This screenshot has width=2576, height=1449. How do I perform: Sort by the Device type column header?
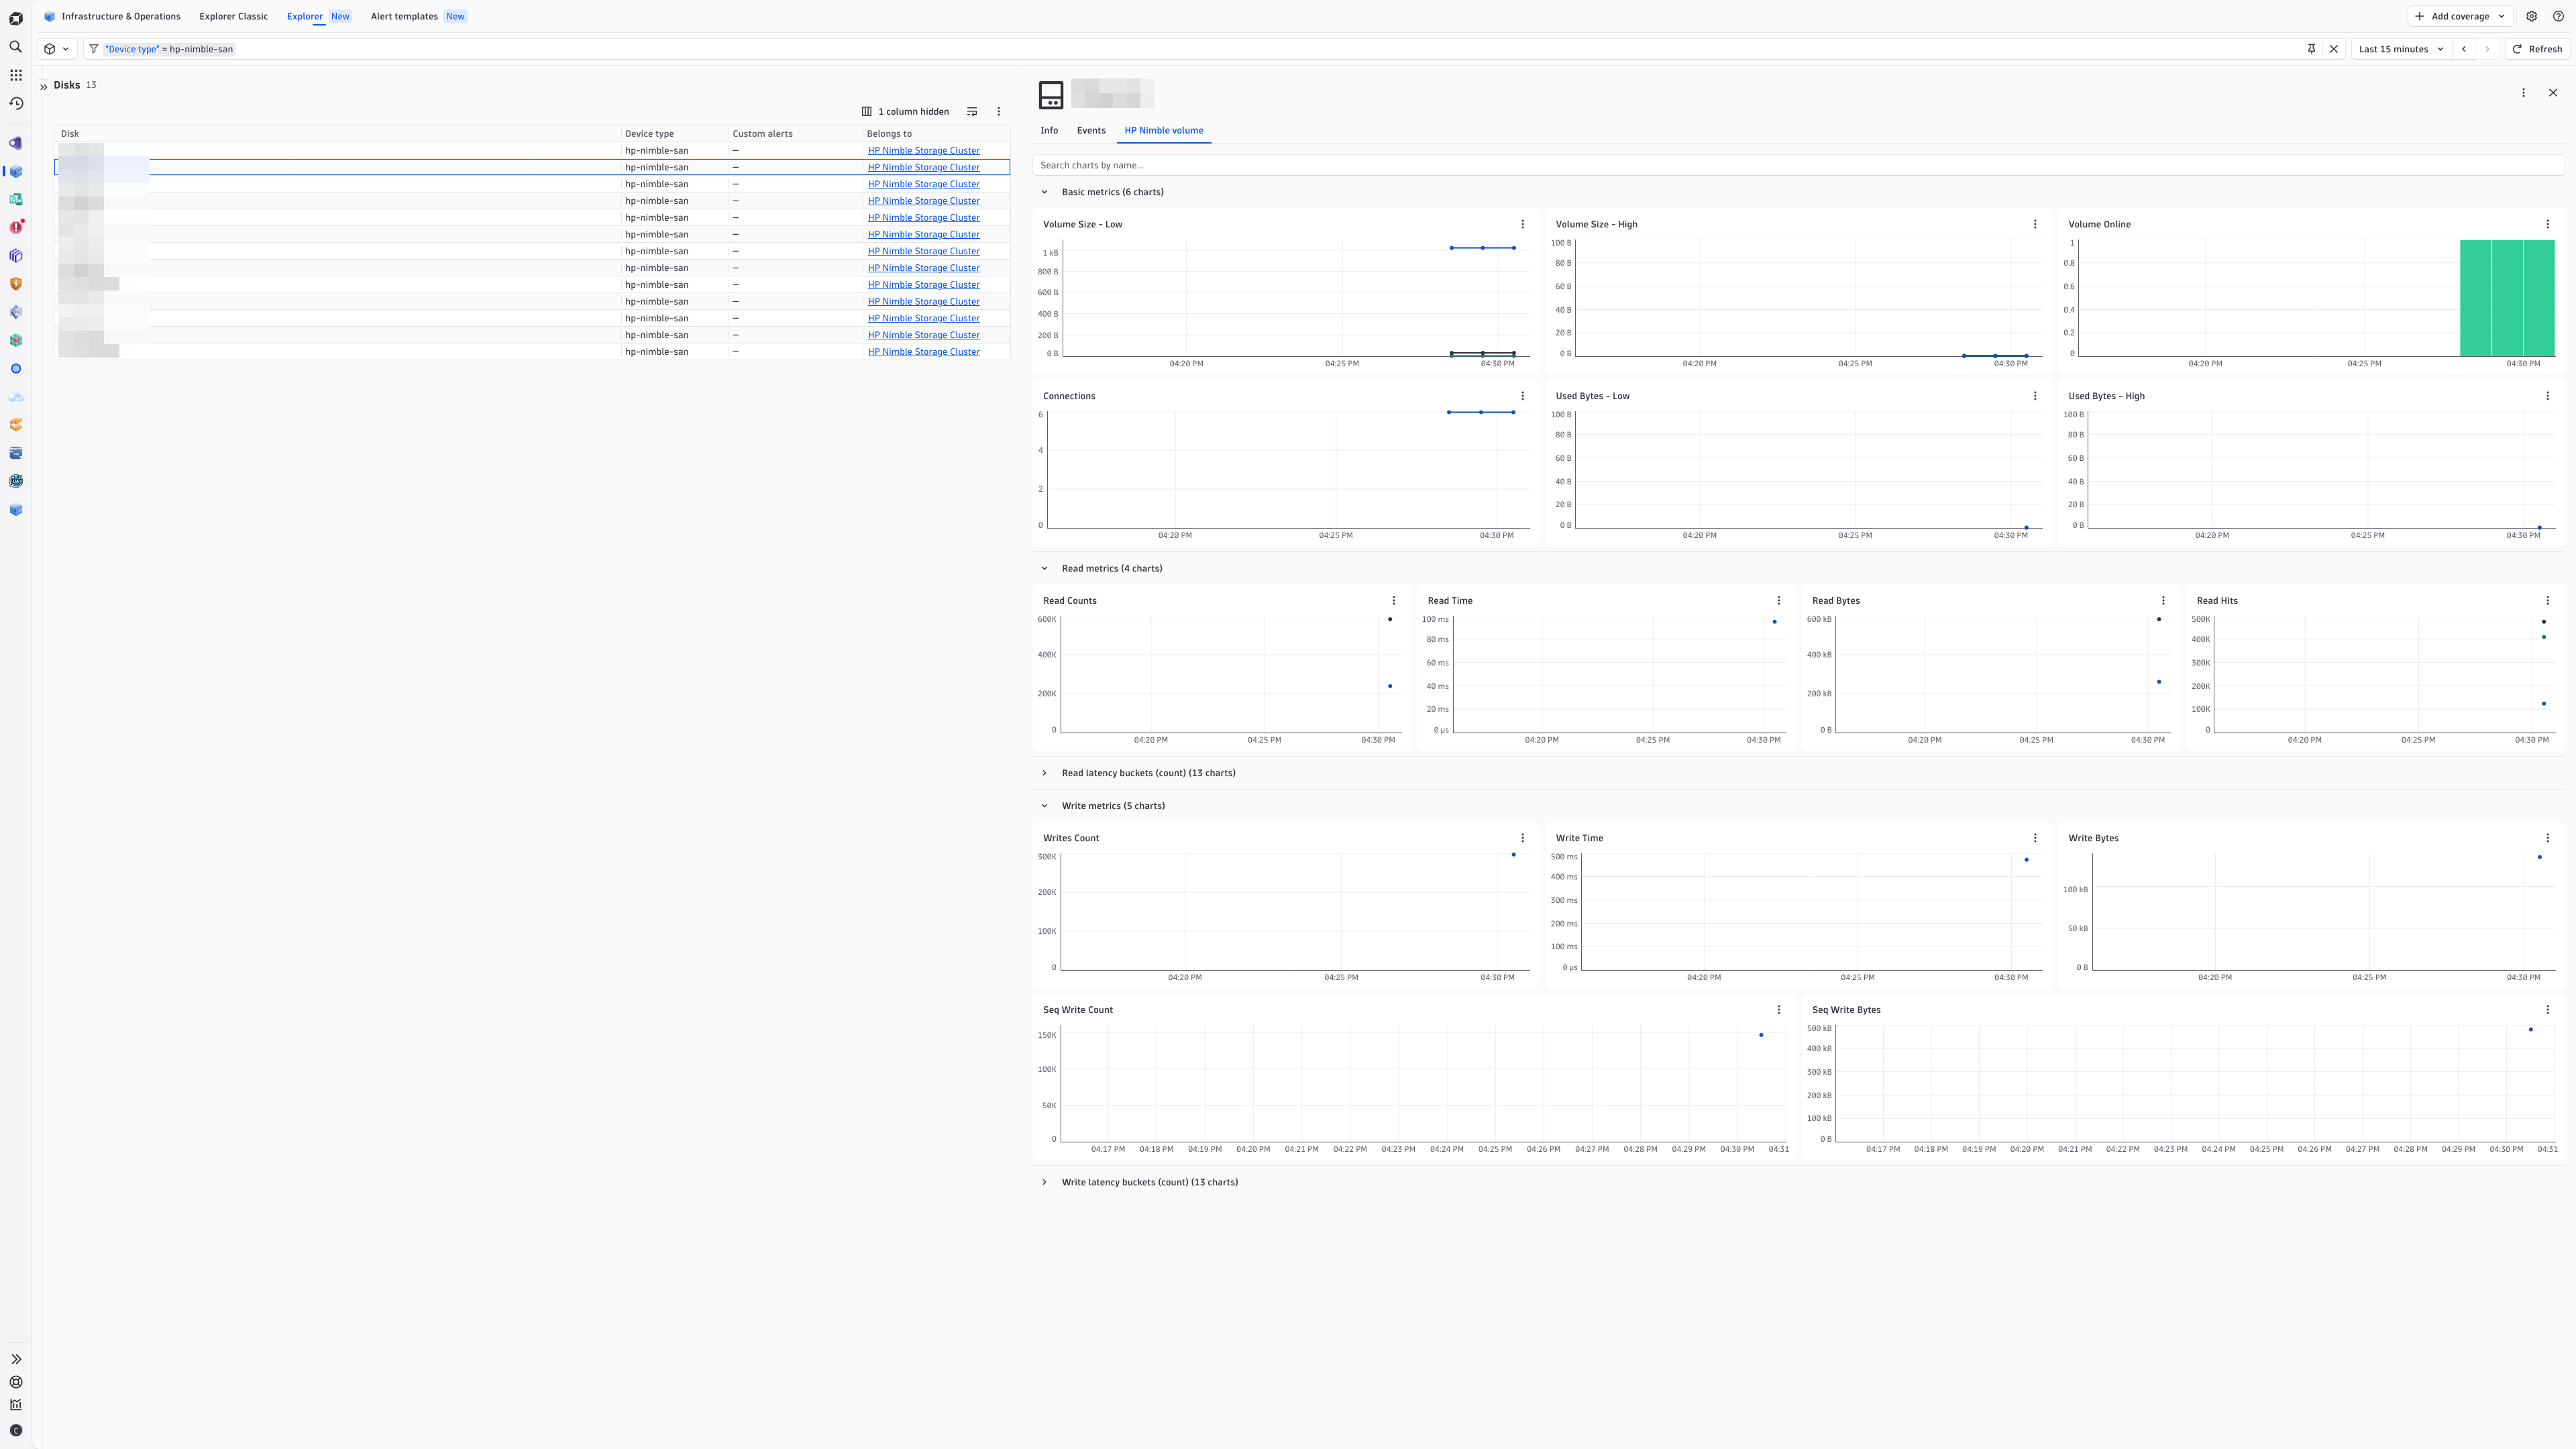[649, 134]
